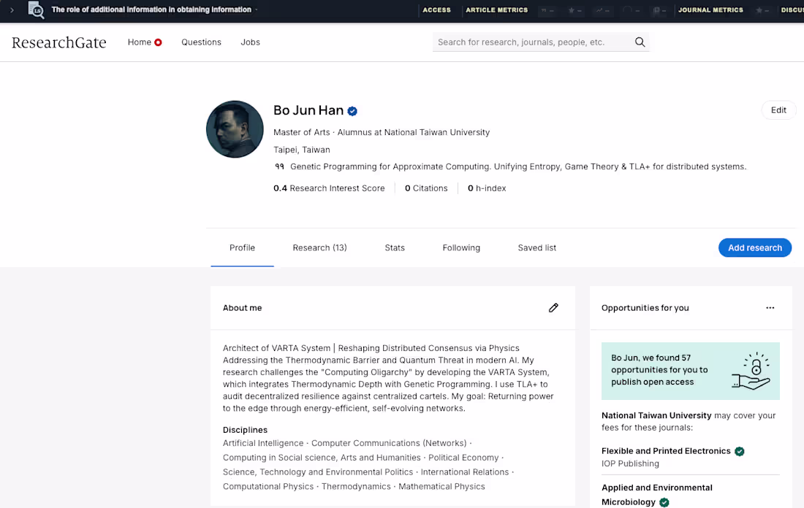Open JOURNAL METRICS in top bar

(x=710, y=9)
